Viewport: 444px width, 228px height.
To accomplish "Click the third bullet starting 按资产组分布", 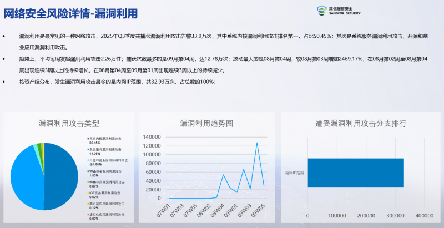I will [118, 82].
